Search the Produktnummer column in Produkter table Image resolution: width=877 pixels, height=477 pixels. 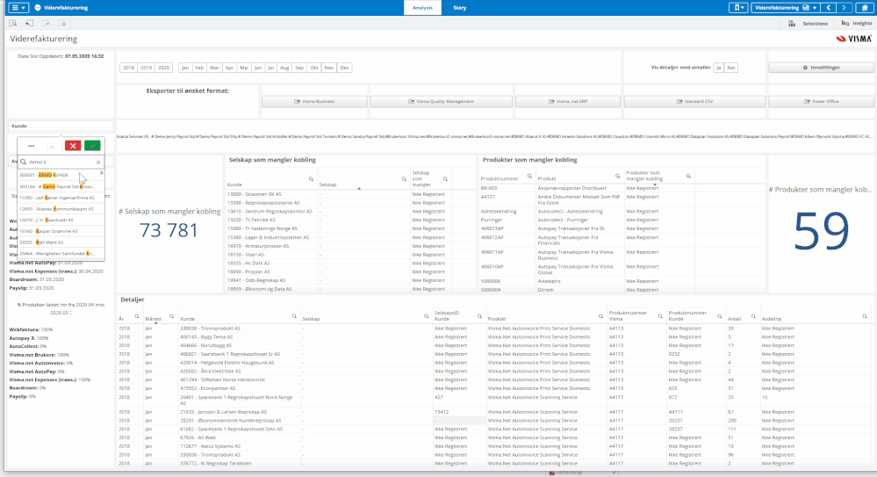(x=529, y=177)
